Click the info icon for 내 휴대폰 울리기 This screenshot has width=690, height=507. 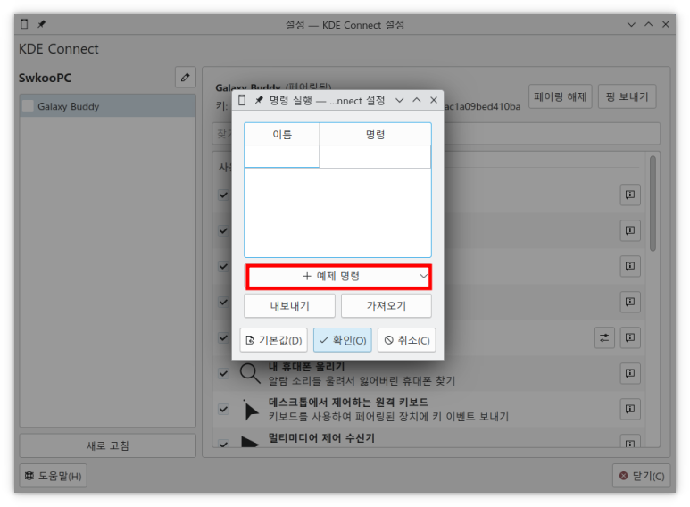pyautogui.click(x=630, y=373)
